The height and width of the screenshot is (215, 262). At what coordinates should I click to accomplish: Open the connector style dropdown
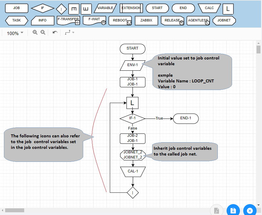coord(69,32)
